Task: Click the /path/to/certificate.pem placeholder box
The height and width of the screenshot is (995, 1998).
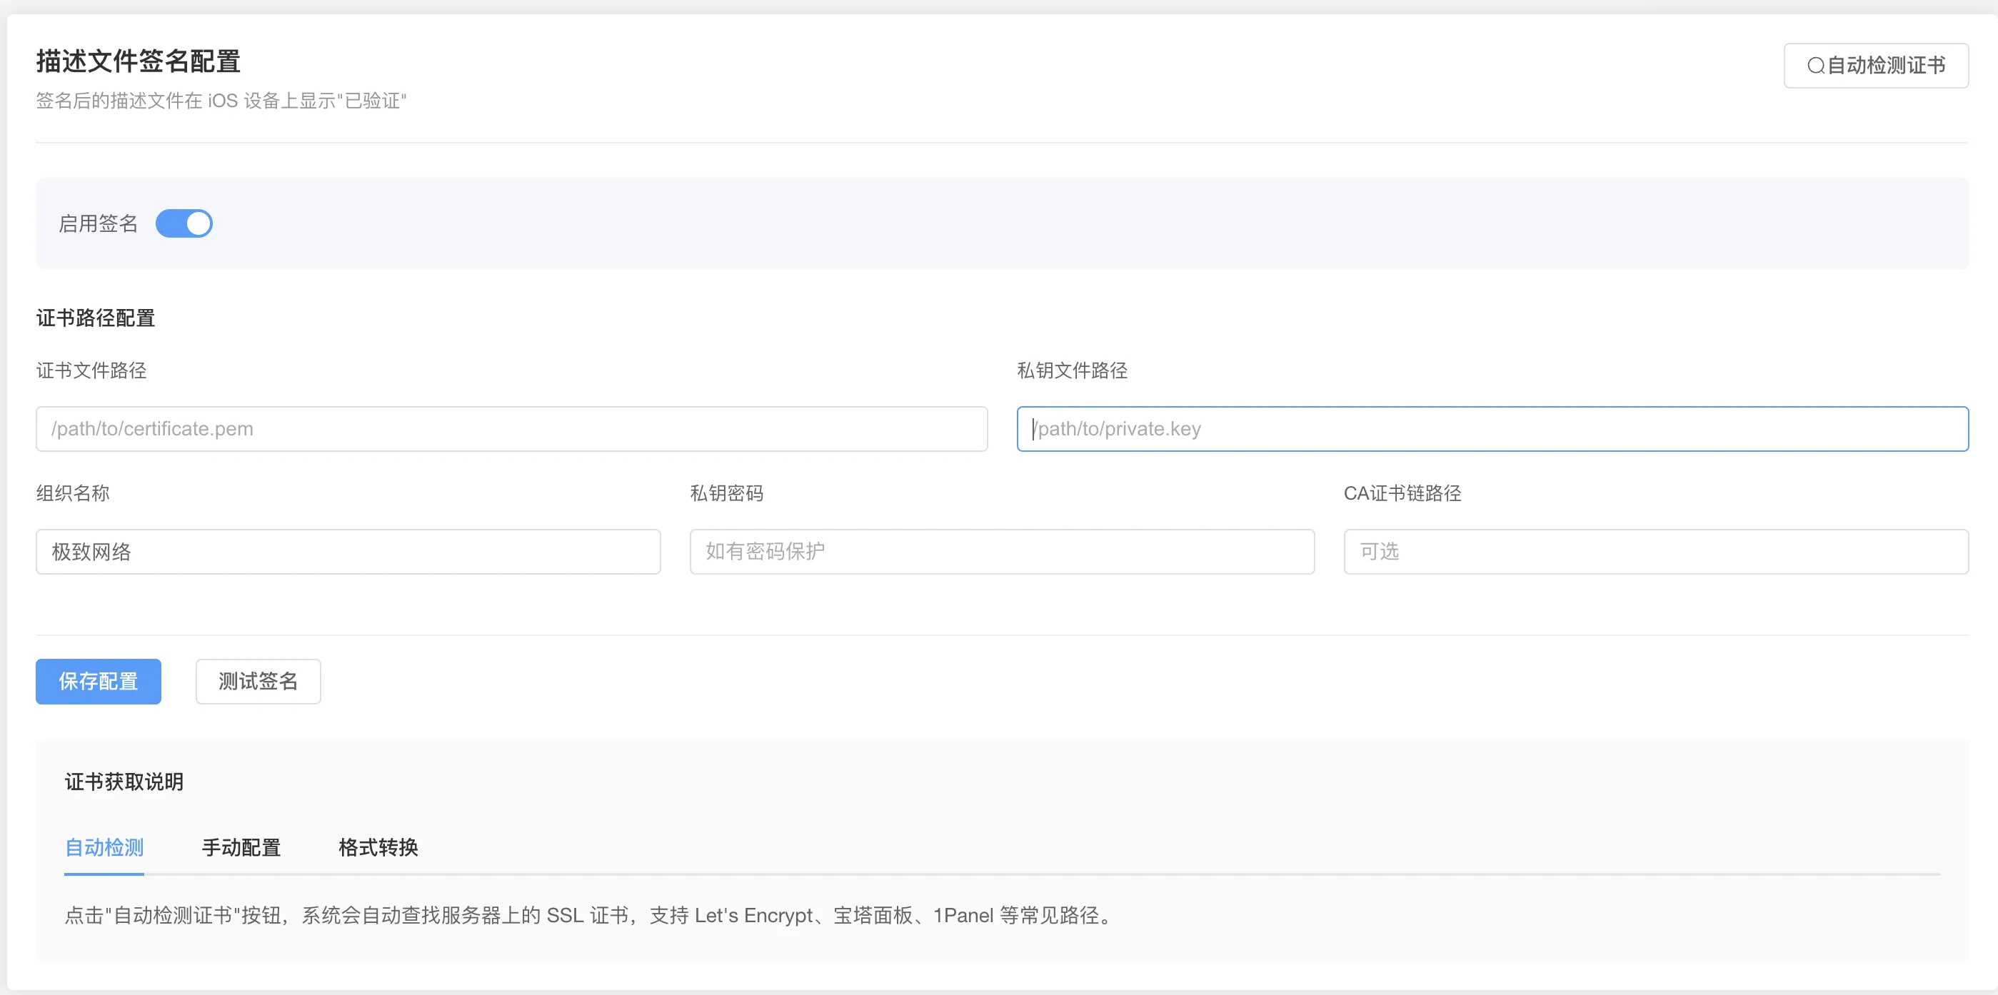Action: (x=512, y=429)
